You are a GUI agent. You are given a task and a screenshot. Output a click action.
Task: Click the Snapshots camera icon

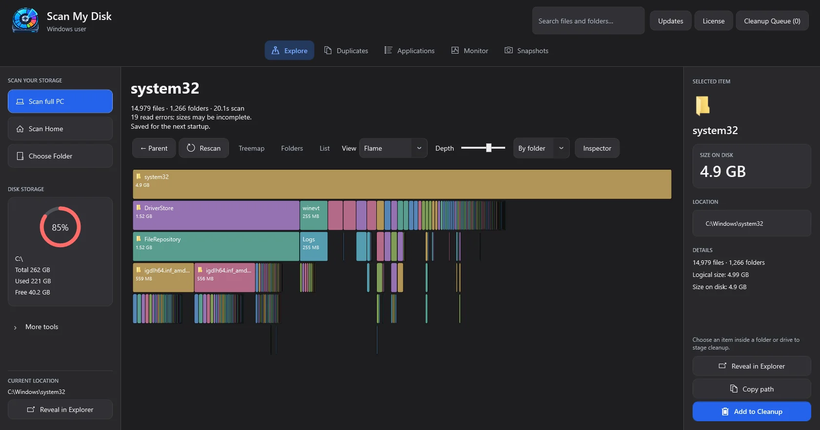point(509,50)
